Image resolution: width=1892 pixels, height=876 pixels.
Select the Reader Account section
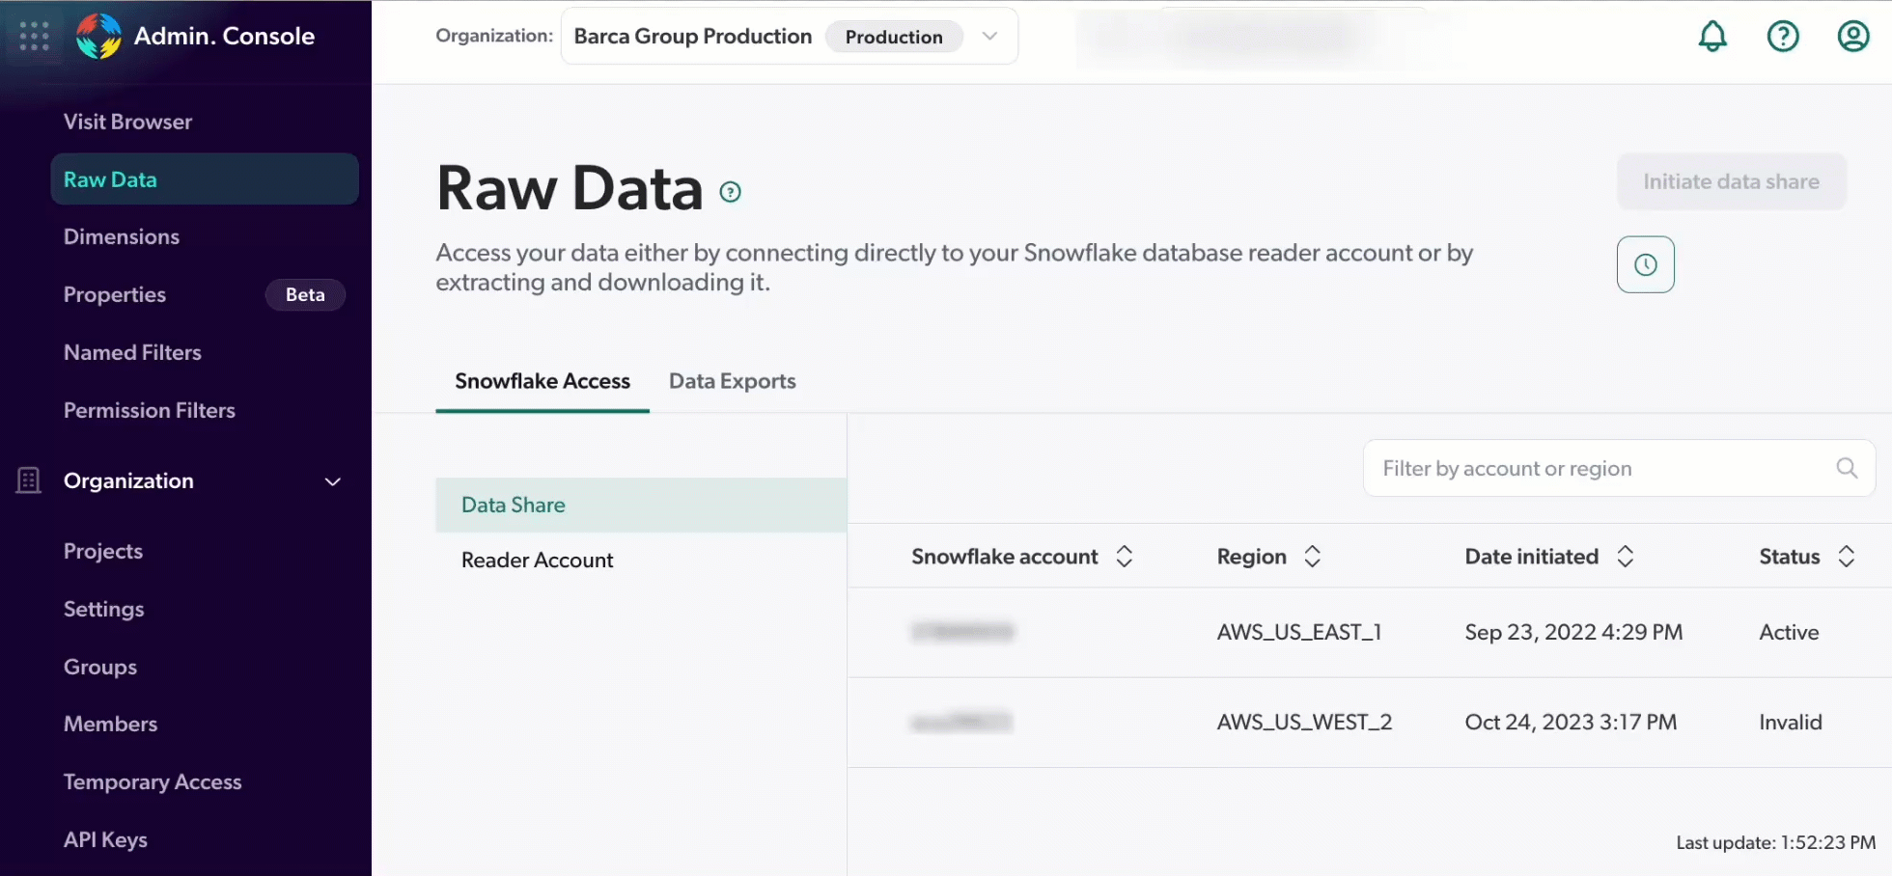click(x=537, y=560)
